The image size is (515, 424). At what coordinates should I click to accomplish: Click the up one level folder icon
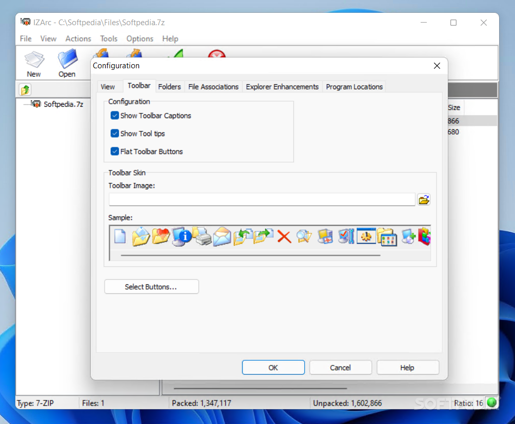[25, 90]
